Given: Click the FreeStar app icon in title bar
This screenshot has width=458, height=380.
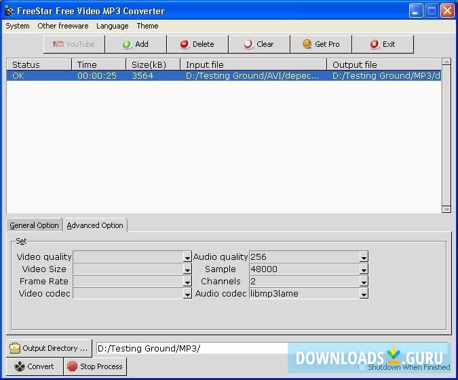Looking at the screenshot, I should 9,11.
